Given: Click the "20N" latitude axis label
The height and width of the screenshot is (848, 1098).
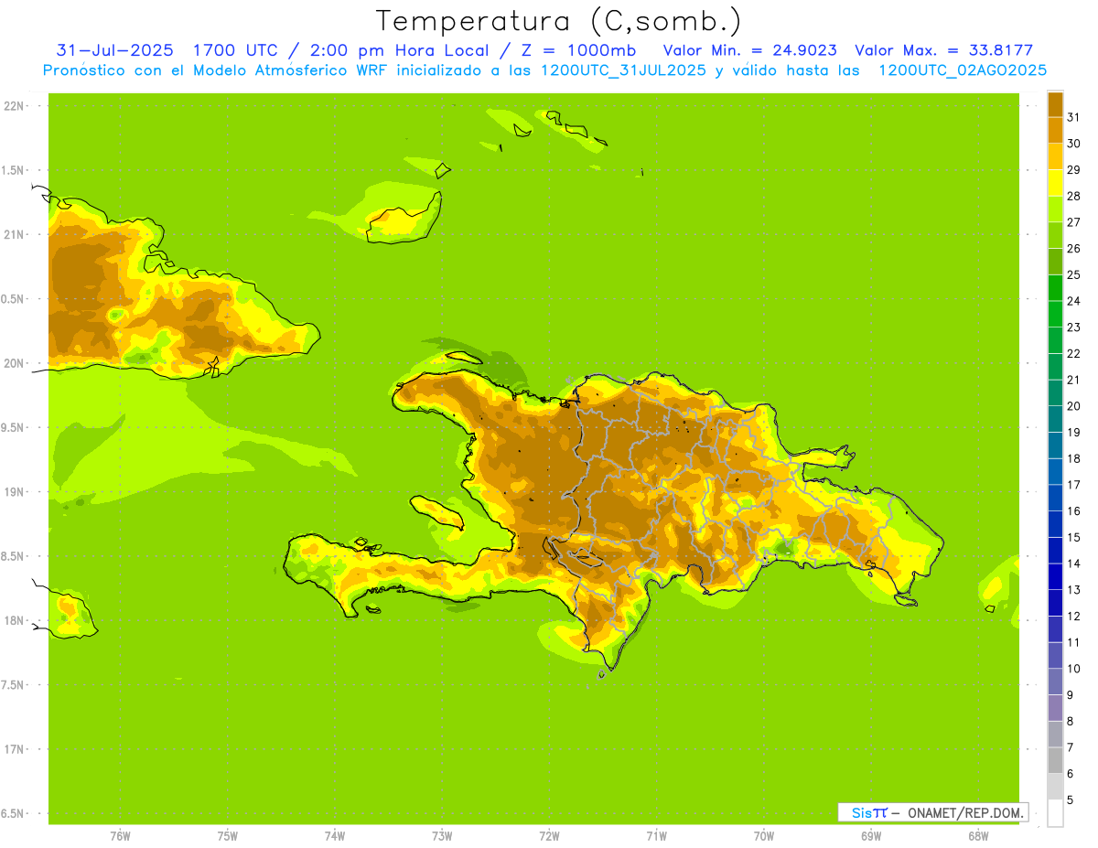Looking at the screenshot, I should (14, 363).
